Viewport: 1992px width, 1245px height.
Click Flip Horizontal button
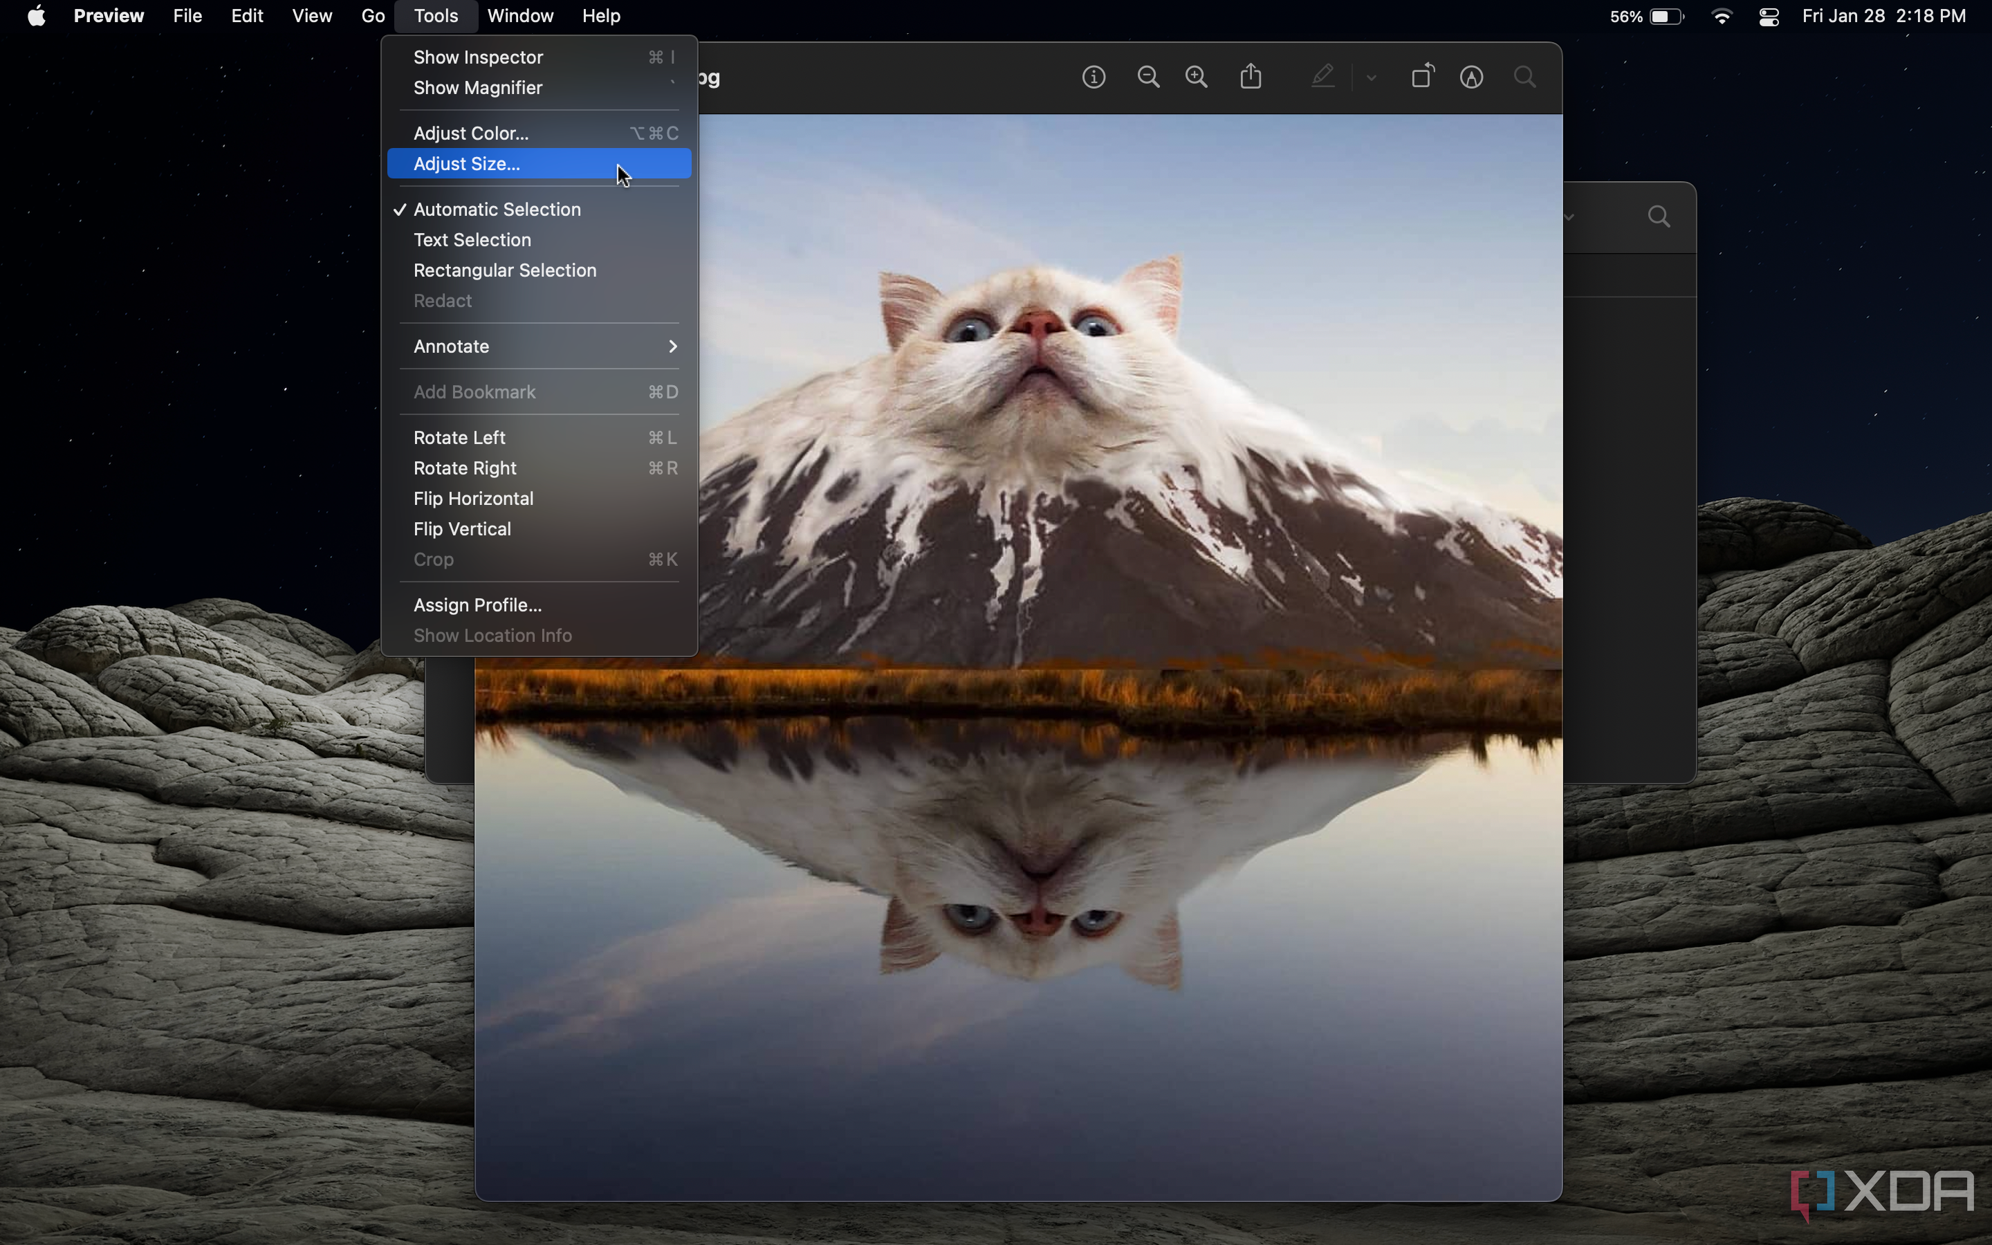[x=472, y=498]
